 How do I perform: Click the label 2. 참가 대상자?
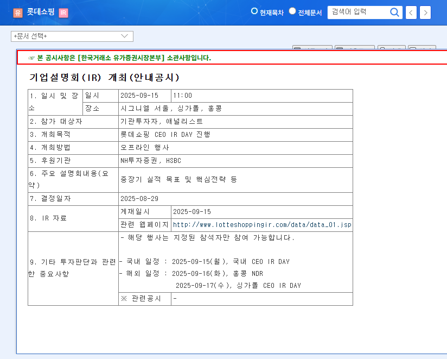(73, 122)
